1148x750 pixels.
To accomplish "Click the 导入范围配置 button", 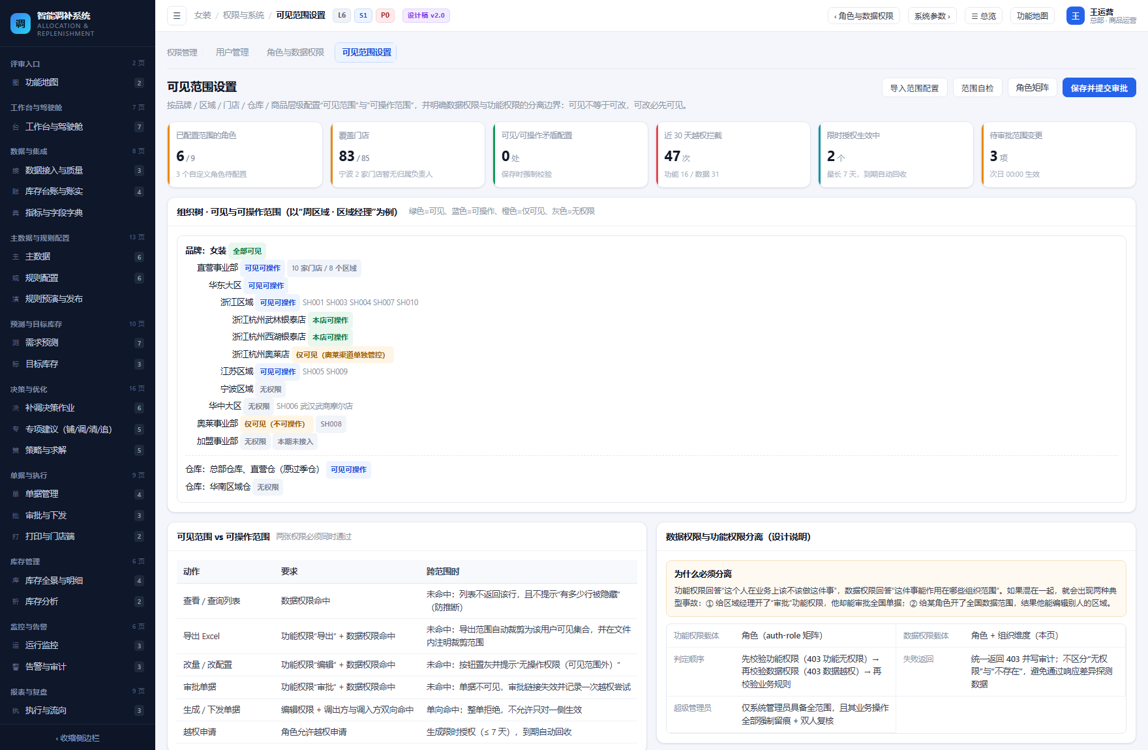I will click(x=914, y=88).
